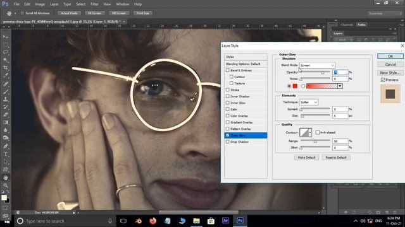Open the Layer menu
405x227 pixels.
(x=54, y=4)
